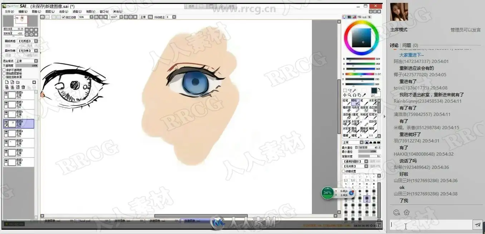Open the 滤镜 Filter menu
This screenshot has height=234, width=485.
(x=77, y=11)
